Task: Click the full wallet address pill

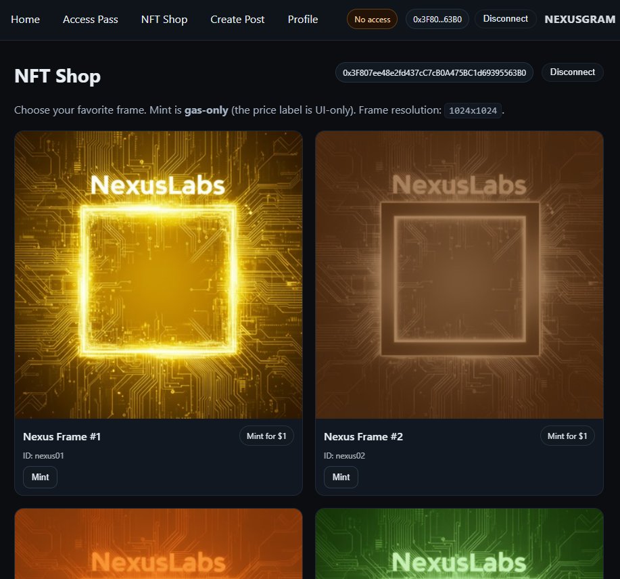Action: 434,72
